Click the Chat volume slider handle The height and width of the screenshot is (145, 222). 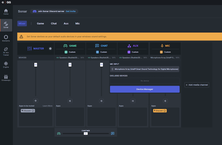pos(101,65)
